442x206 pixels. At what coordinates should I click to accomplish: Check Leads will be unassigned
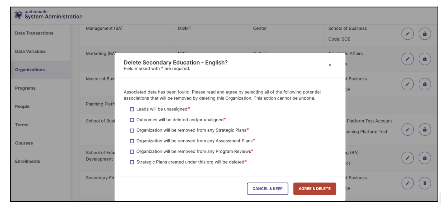[x=132, y=109]
